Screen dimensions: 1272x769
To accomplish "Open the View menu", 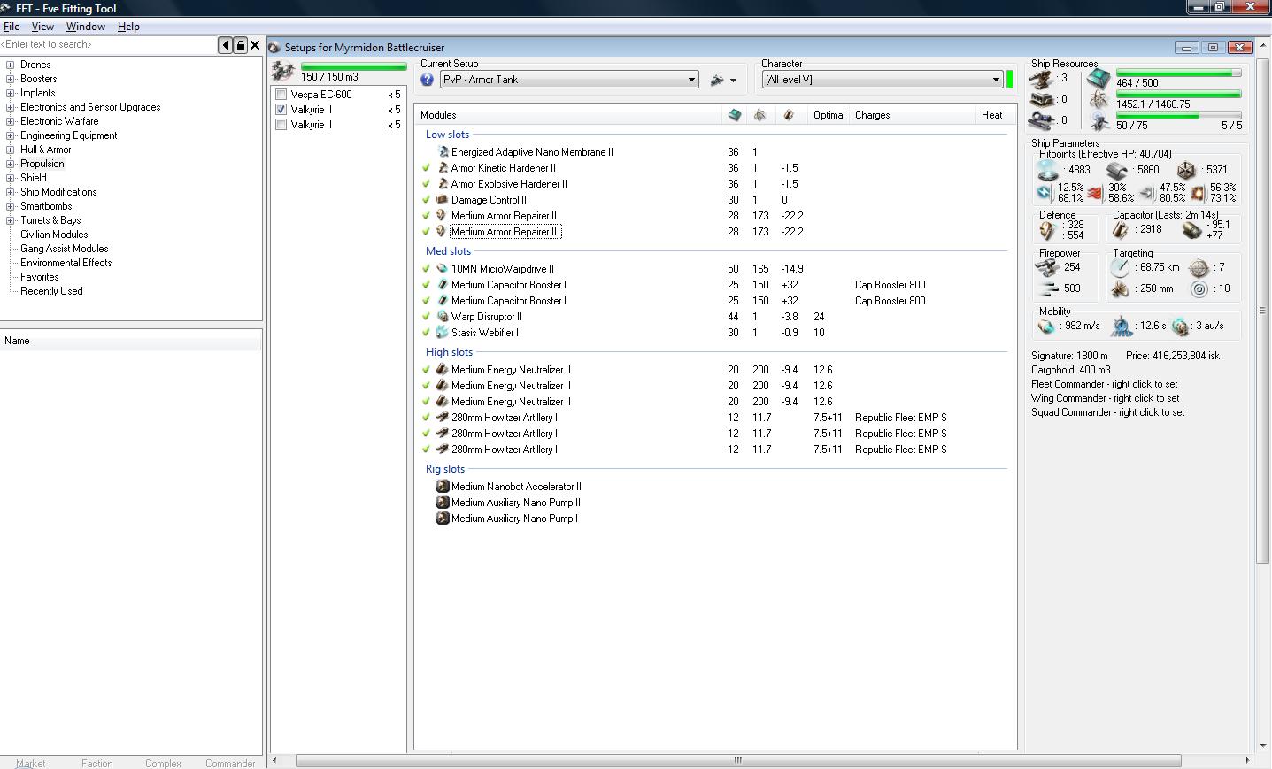I will (42, 27).
